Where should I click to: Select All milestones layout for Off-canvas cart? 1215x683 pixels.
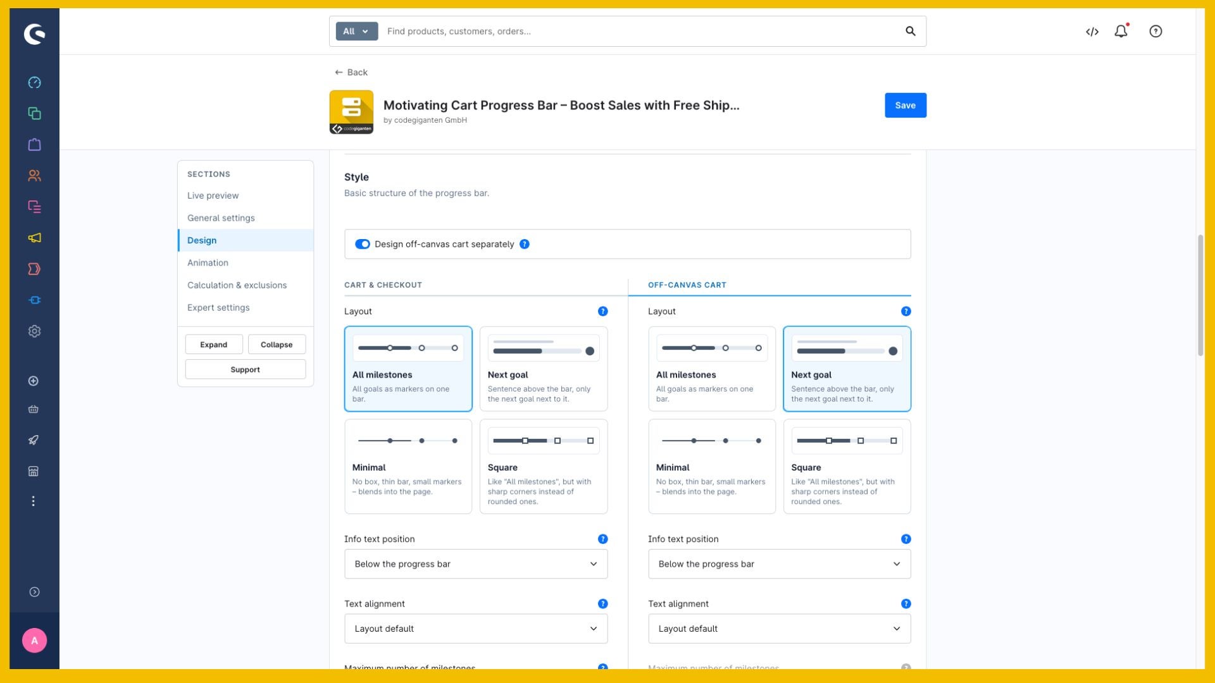coord(712,369)
